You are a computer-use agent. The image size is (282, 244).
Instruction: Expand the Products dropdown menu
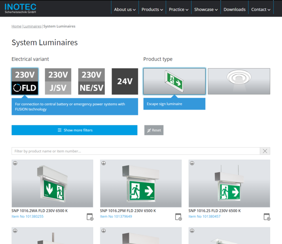[x=152, y=10]
